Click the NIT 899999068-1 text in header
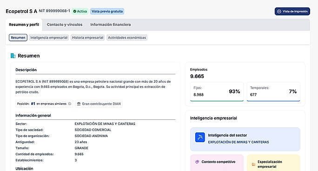Screen dimensions: 318x171 [x=54, y=11]
